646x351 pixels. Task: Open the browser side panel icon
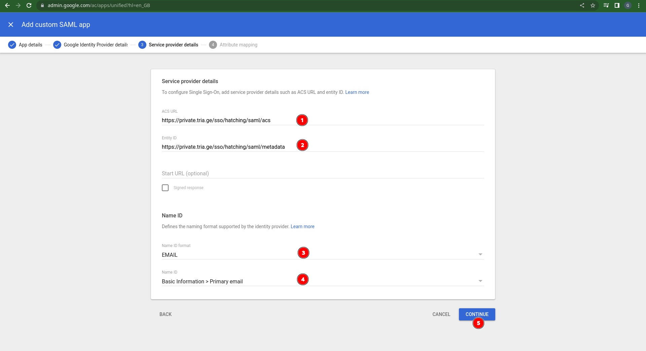pos(617,5)
